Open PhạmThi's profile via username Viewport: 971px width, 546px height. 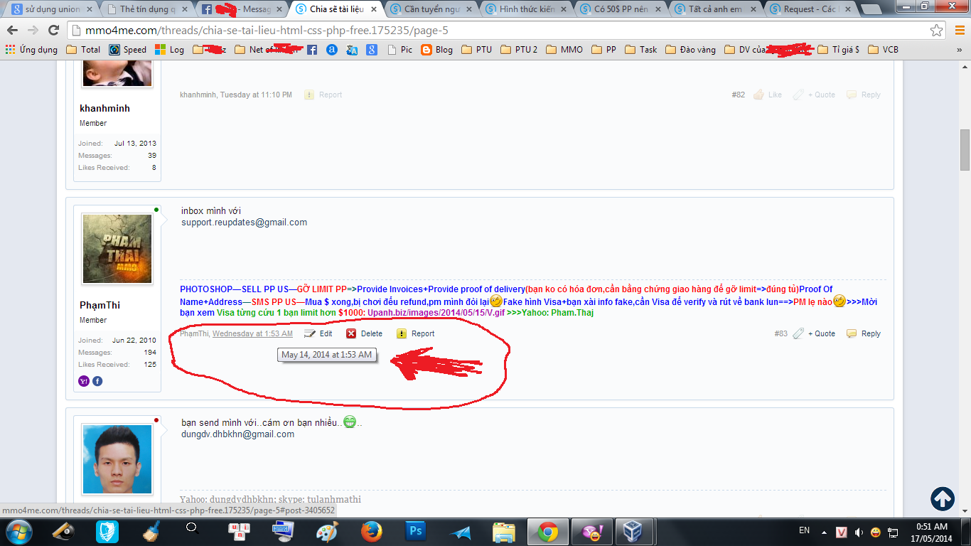[x=100, y=306]
